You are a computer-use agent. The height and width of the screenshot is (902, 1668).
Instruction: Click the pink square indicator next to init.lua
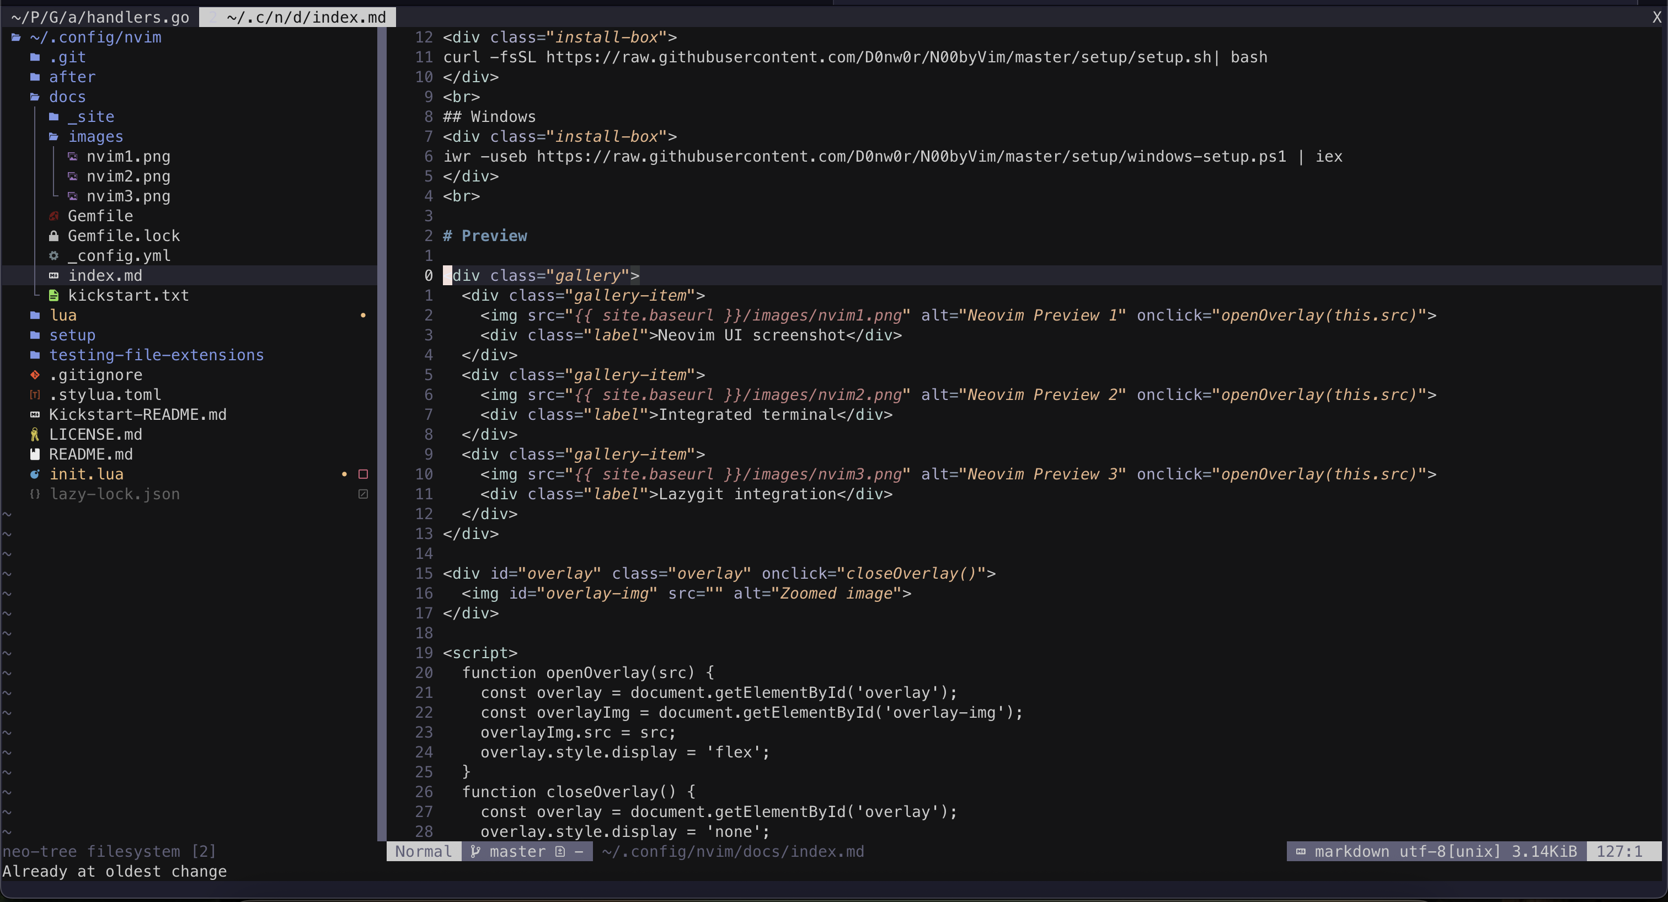click(363, 474)
